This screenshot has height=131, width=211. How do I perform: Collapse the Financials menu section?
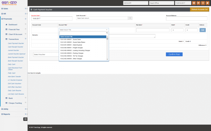(26, 19)
